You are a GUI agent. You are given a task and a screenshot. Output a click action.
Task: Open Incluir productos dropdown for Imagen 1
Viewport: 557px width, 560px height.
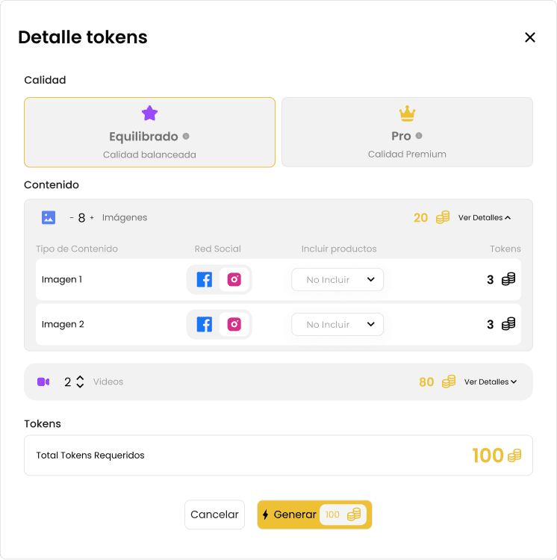point(337,280)
